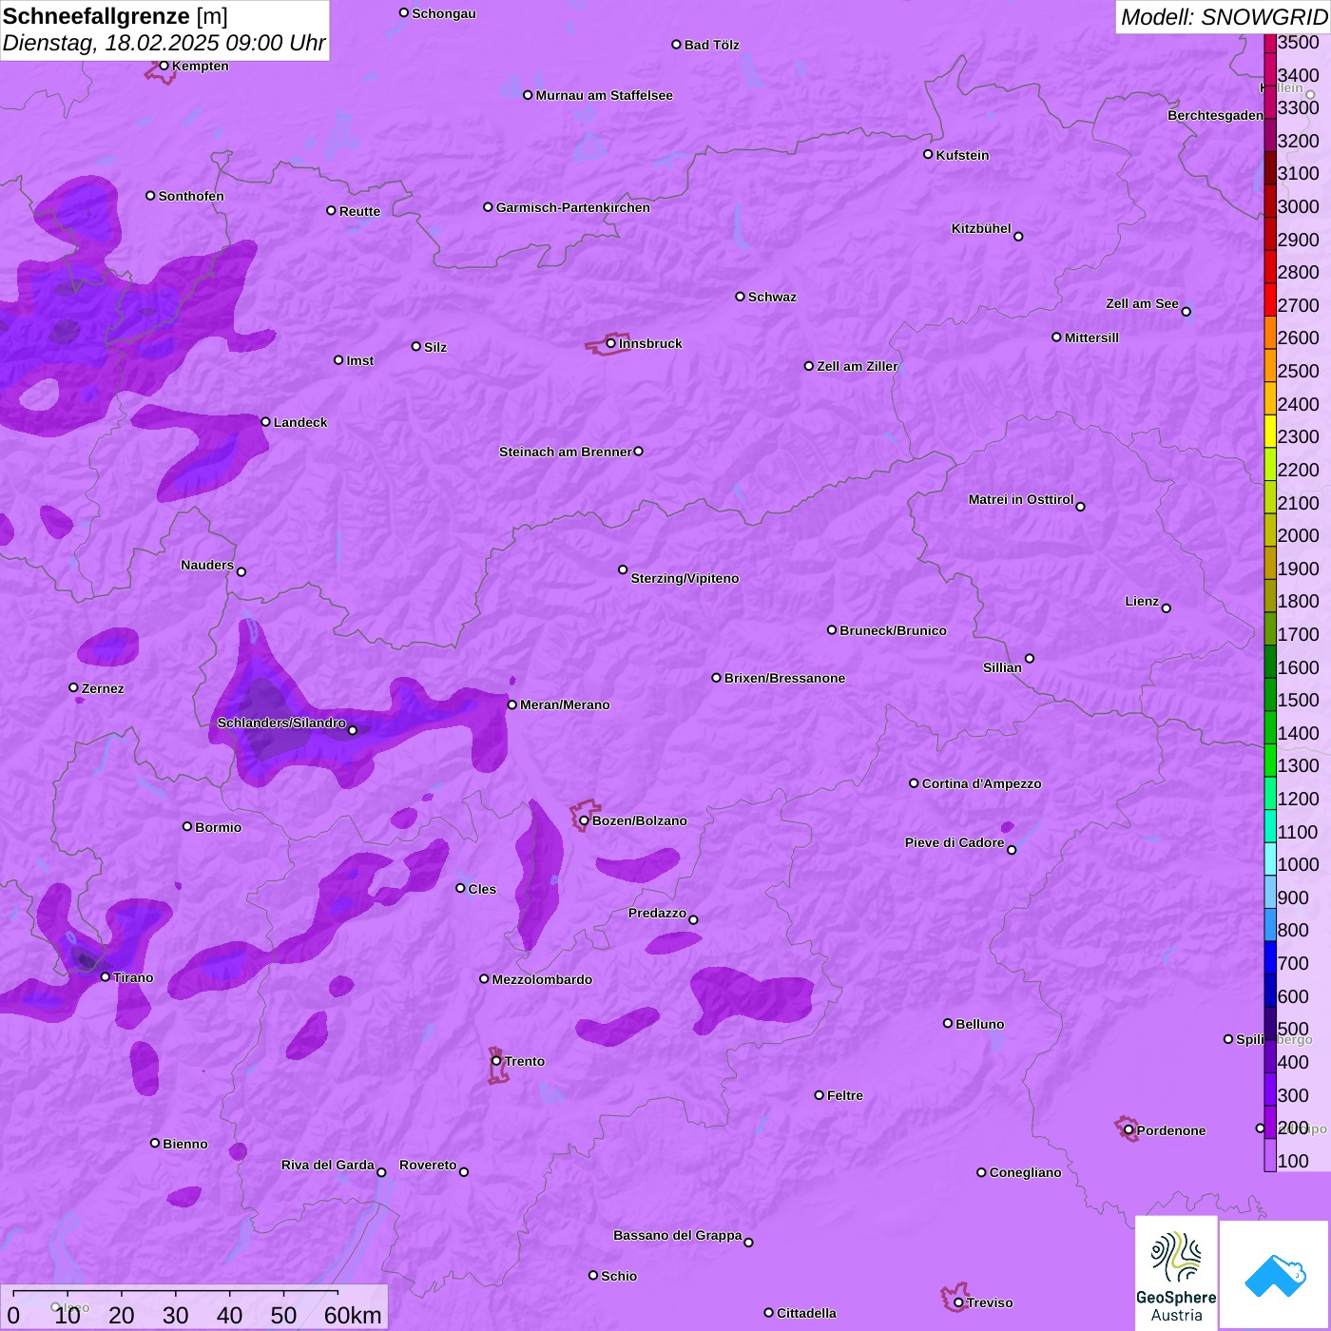Screen dimensions: 1331x1331
Task: Click the Innsbruck city marker
Action: [x=611, y=343]
